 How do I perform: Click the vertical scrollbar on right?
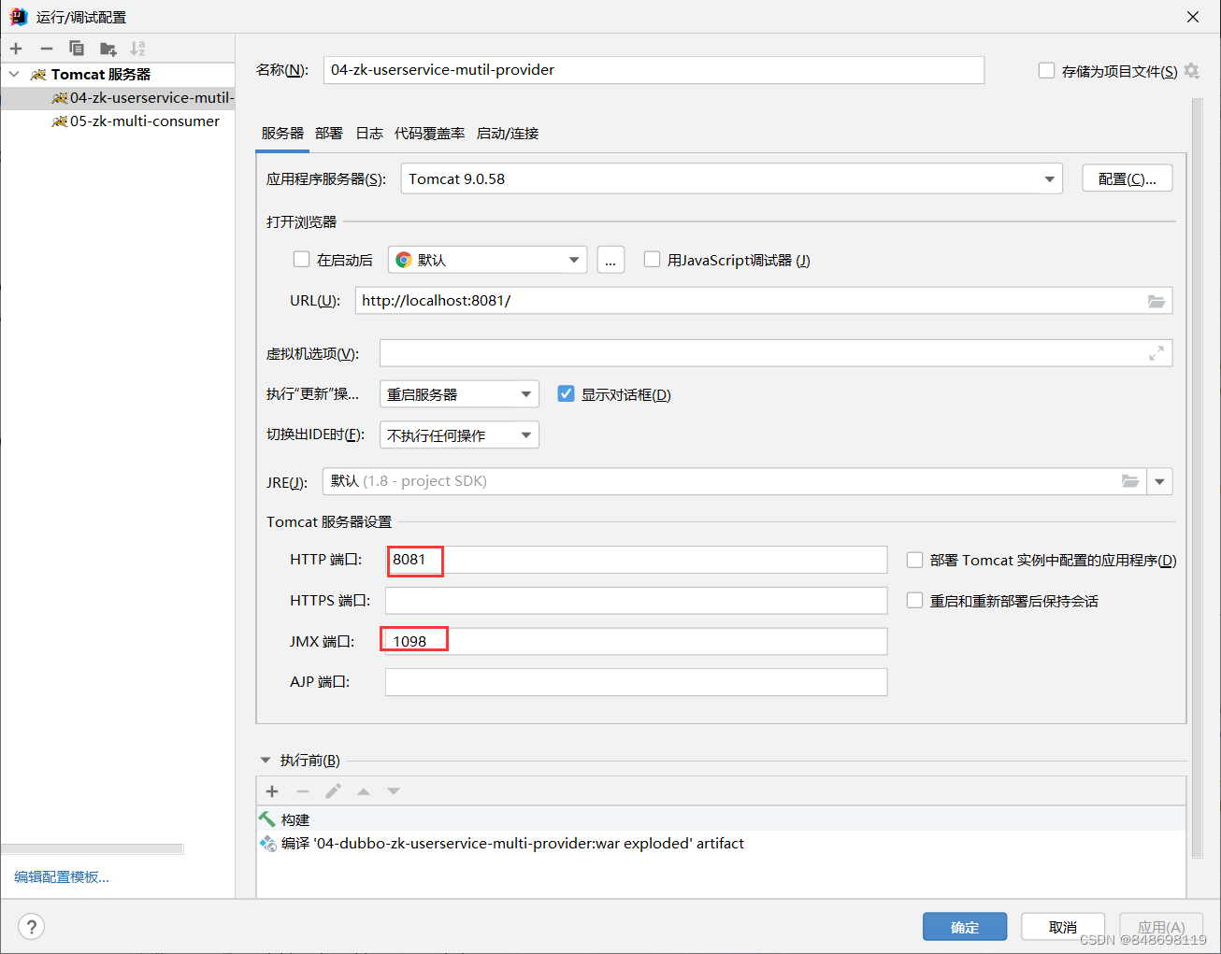click(1198, 477)
